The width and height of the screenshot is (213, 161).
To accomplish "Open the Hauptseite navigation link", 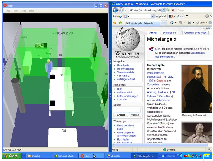I will pyautogui.click(x=123, y=65).
